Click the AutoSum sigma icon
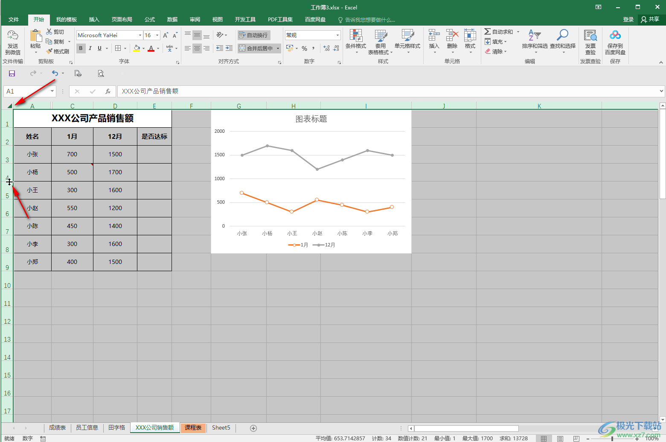The image size is (666, 442). coord(488,32)
